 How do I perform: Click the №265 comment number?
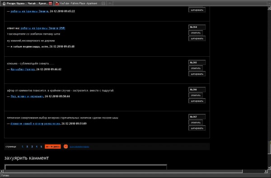pos(197,63)
